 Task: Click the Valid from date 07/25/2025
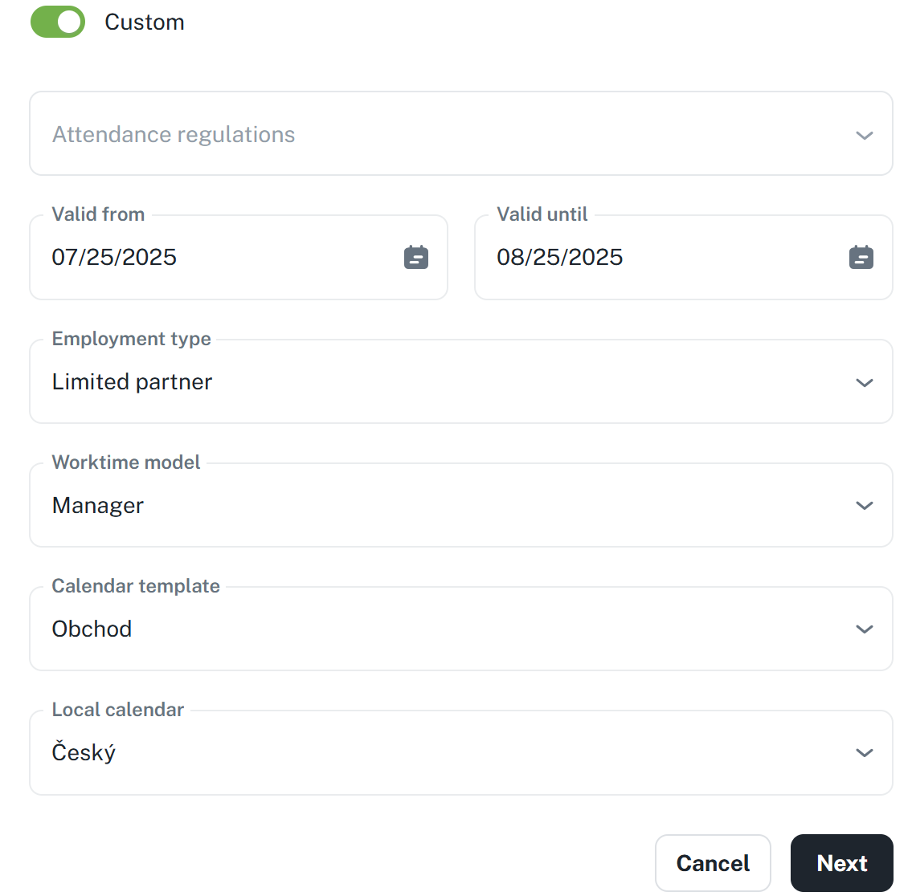tap(114, 258)
